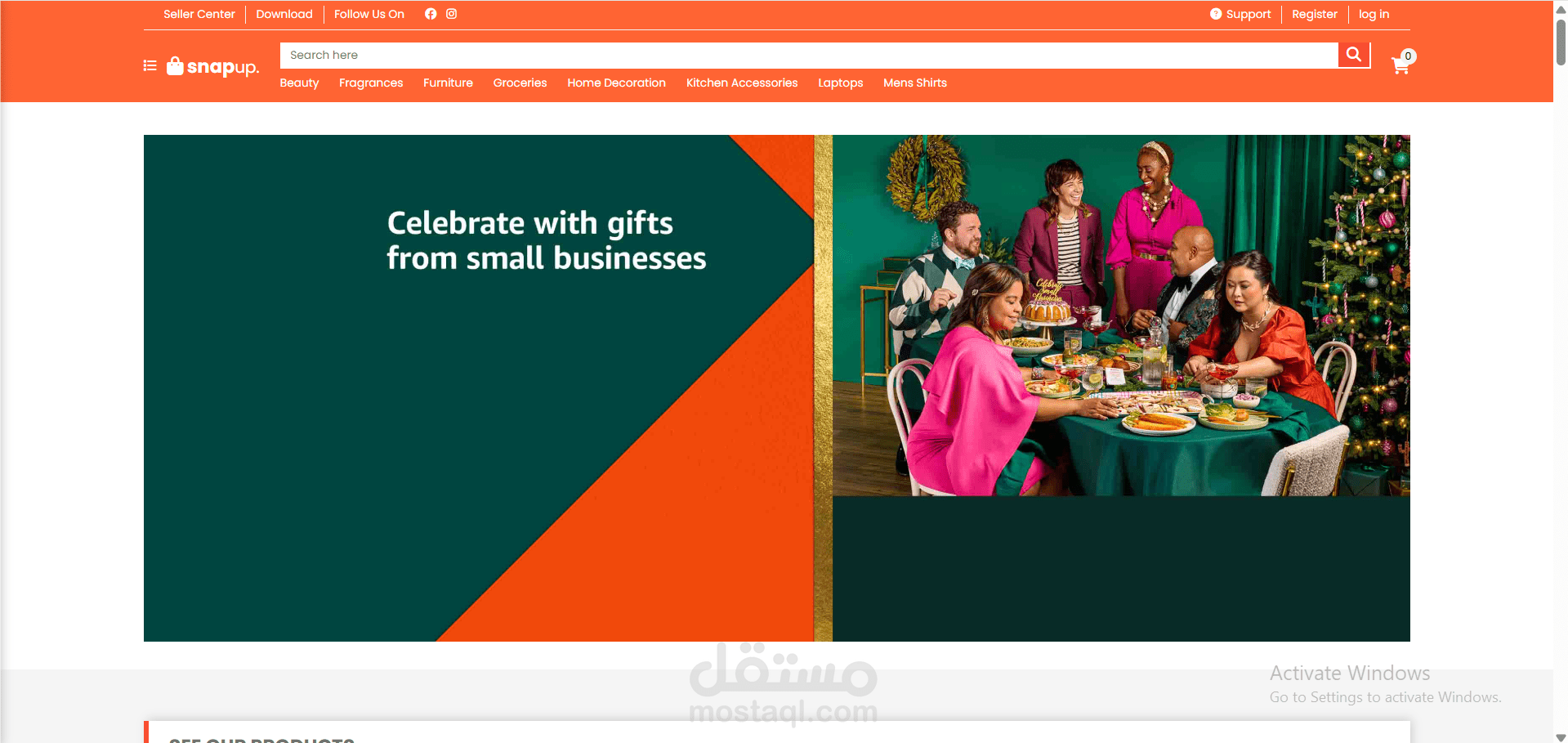Open the log in page
The image size is (1568, 743).
tap(1374, 14)
